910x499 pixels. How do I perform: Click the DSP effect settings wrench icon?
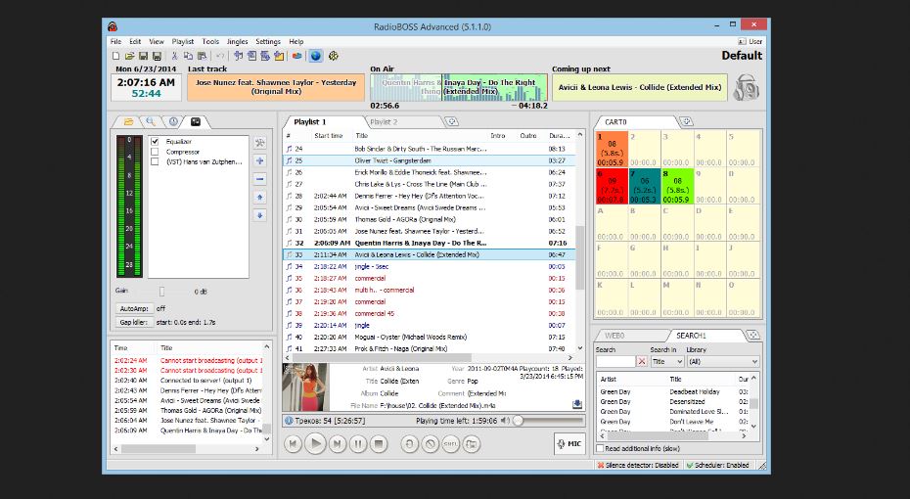pos(260,143)
